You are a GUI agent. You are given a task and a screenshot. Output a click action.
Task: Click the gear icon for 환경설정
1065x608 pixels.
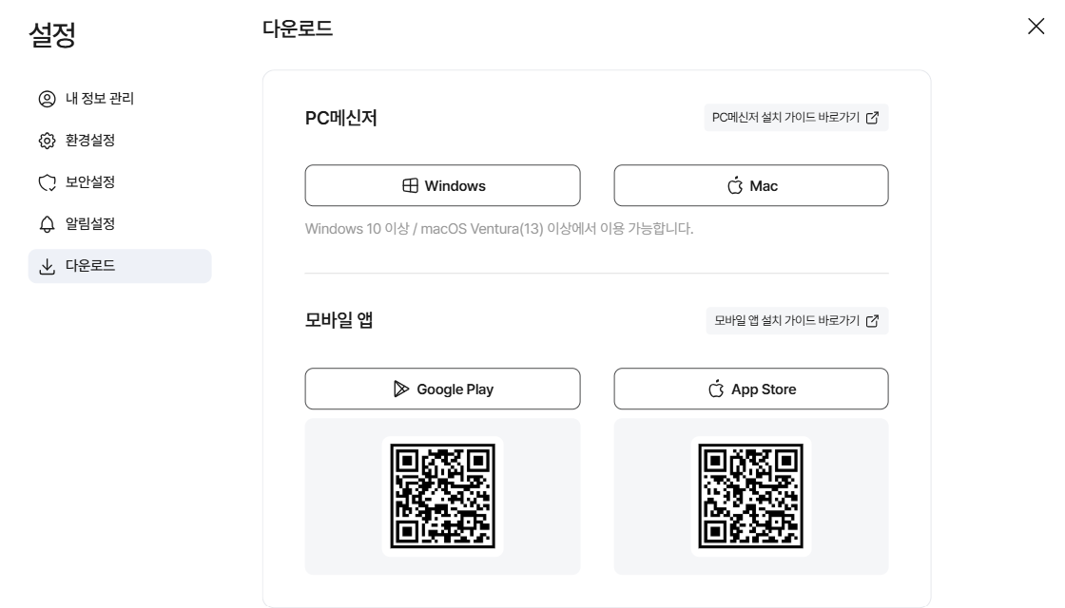[x=47, y=141]
